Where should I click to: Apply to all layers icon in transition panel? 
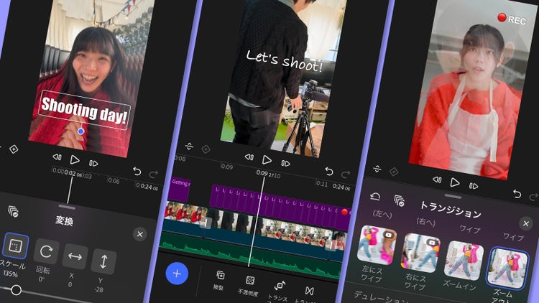click(x=399, y=200)
